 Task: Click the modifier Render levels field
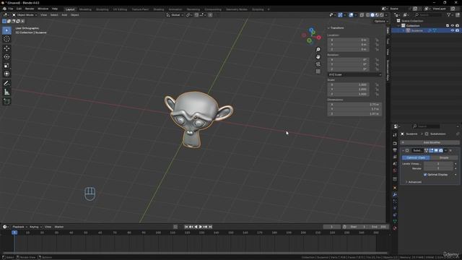[438, 168]
